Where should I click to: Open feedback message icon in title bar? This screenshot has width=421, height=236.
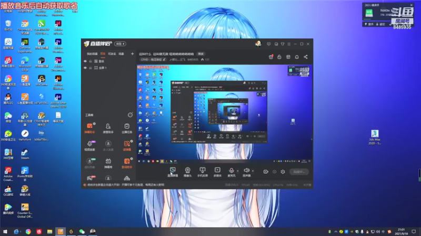click(269, 44)
